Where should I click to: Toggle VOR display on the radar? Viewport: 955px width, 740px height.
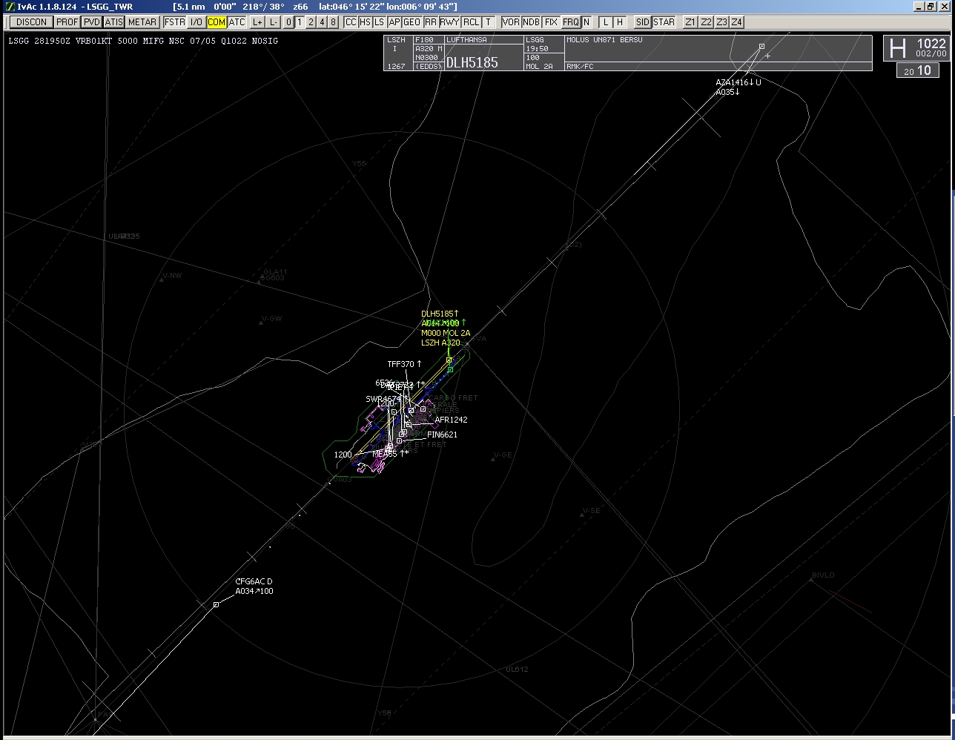click(511, 22)
